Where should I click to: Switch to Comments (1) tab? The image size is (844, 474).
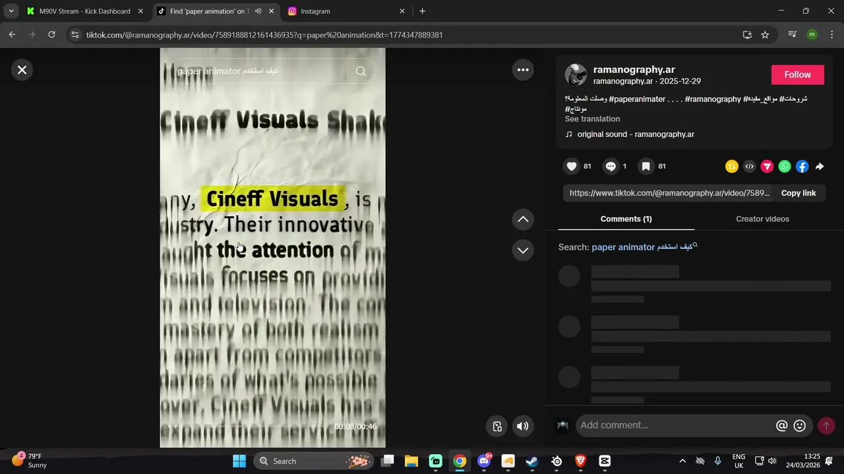pos(626,219)
